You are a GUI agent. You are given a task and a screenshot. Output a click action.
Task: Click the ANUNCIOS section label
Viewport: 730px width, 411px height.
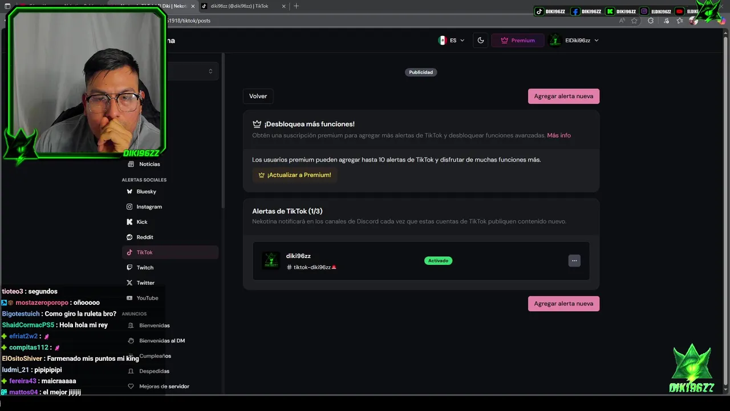tap(134, 314)
